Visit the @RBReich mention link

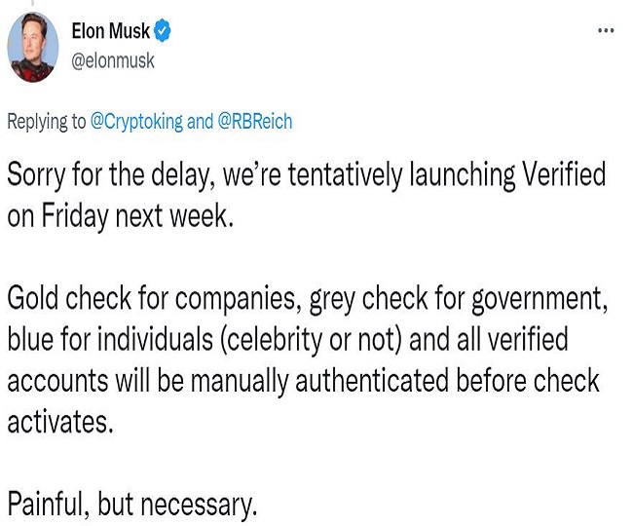[255, 122]
